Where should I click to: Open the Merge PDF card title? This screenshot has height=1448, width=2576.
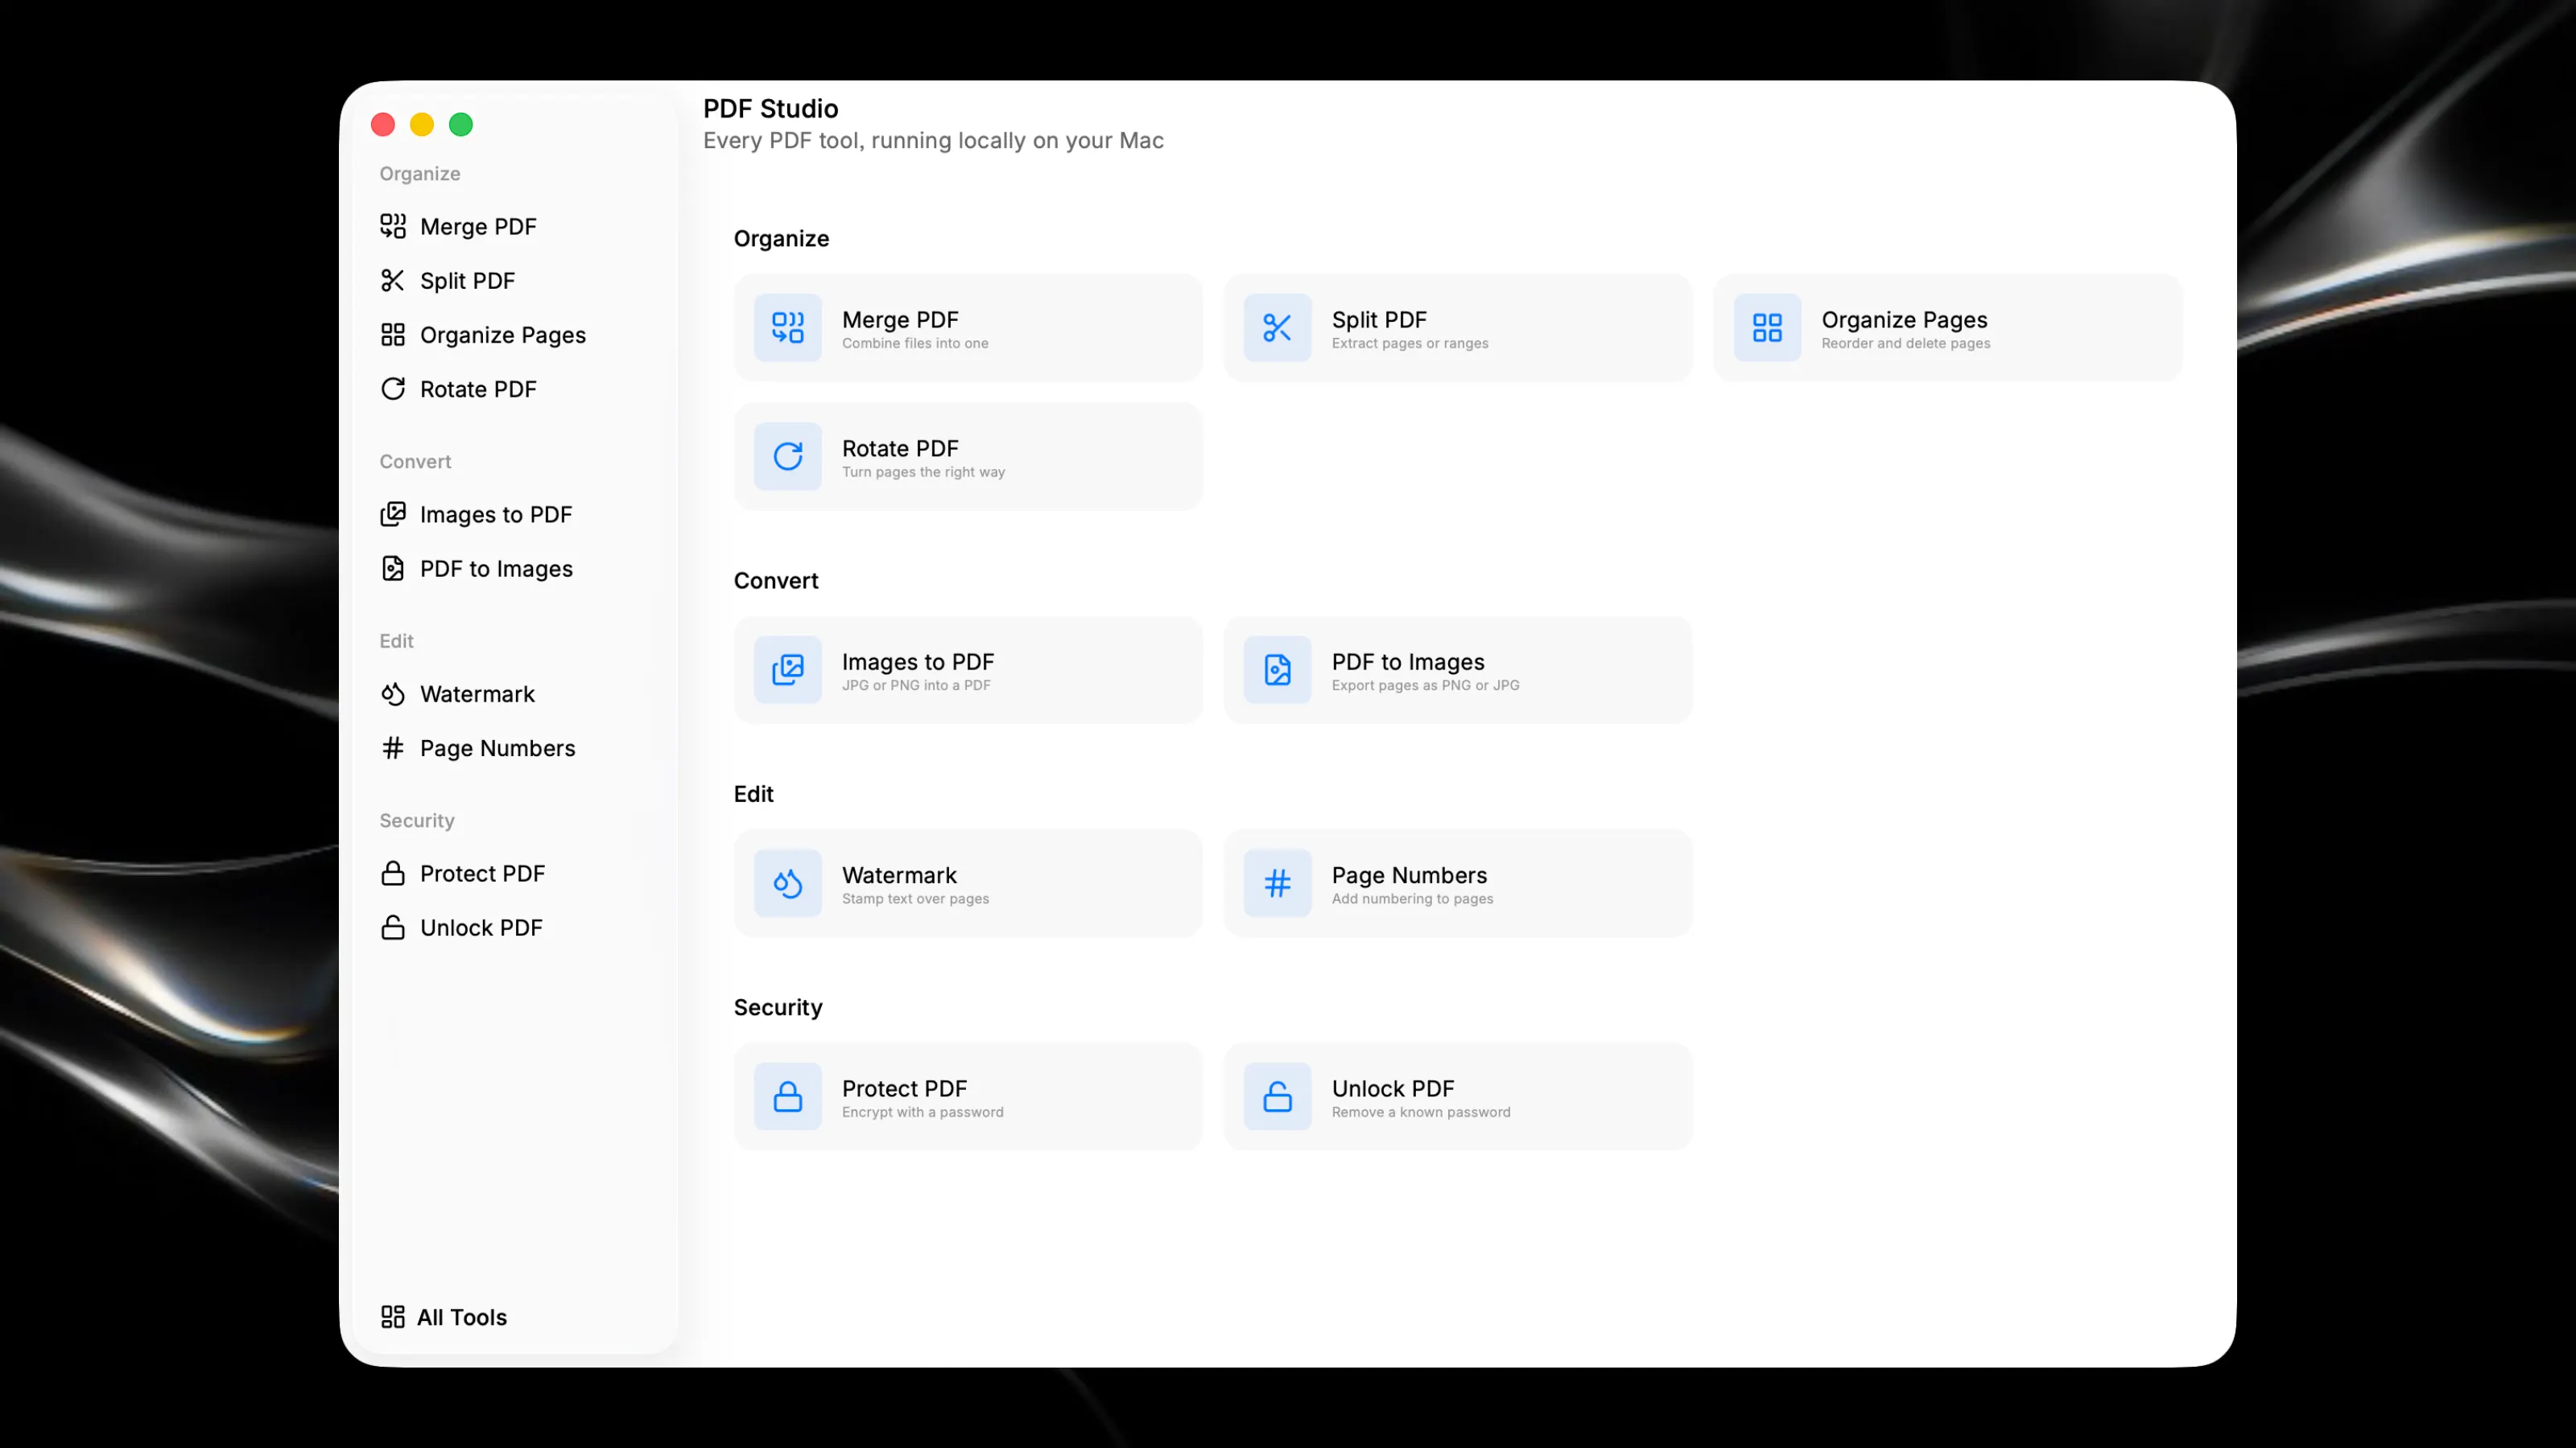point(900,320)
